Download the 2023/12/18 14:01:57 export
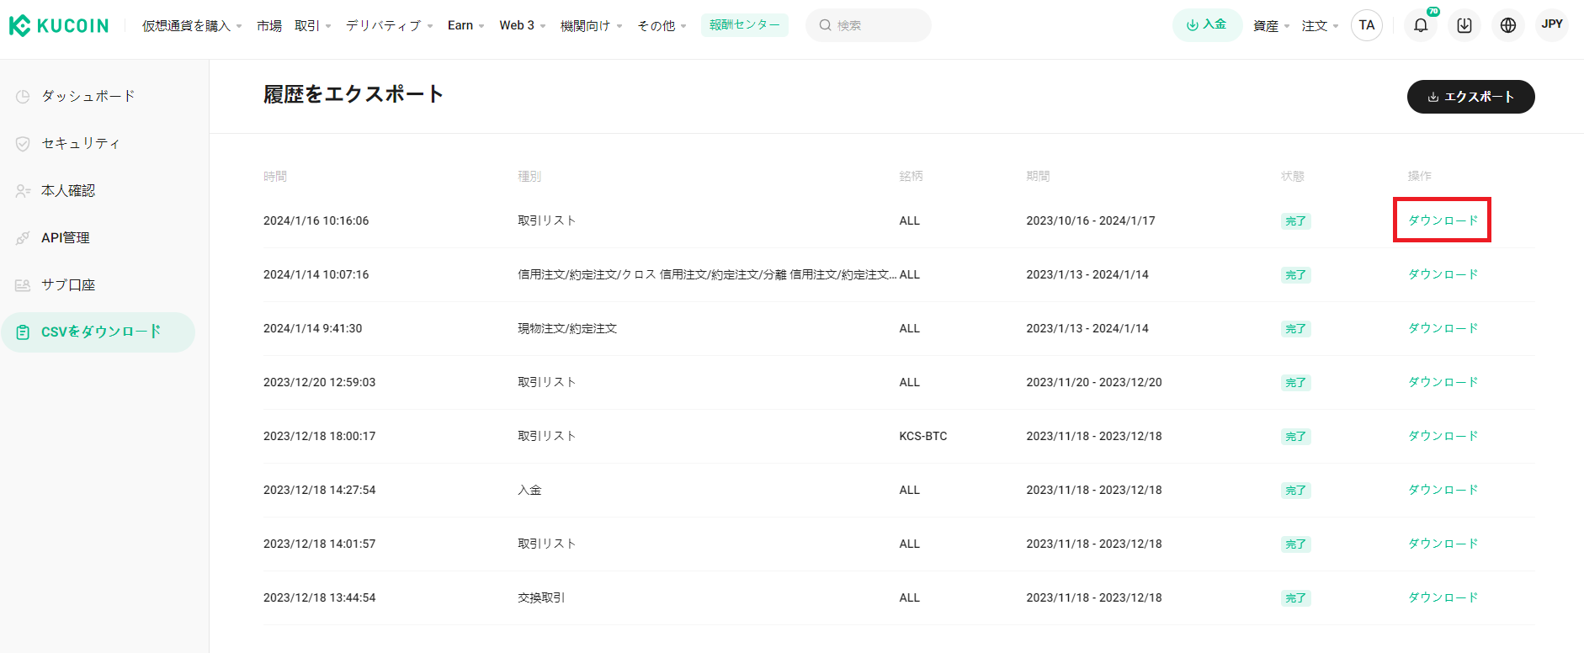This screenshot has height=653, width=1584. point(1443,544)
